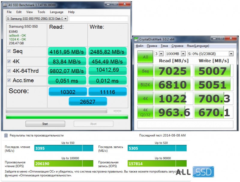Click the empty text field beside drive selector
The width and height of the screenshot is (240, 182).
pyautogui.click(x=99, y=19)
